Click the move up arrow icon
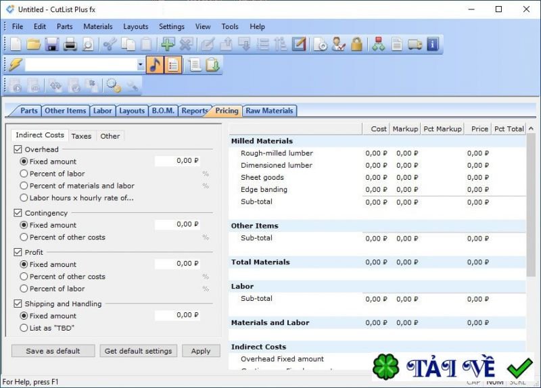This screenshot has width=541, height=388. [227, 45]
